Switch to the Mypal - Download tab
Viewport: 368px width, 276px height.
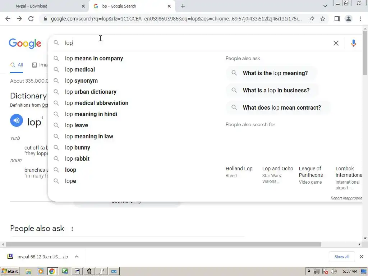(45, 6)
